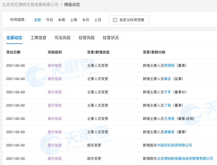Viewport: 217px width, 165px height.
Task: Open the 丁锐 person link
Action: 168,105
